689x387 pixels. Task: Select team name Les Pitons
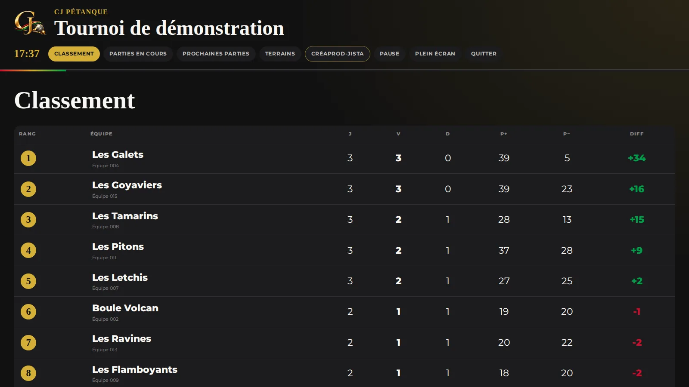[118, 246]
